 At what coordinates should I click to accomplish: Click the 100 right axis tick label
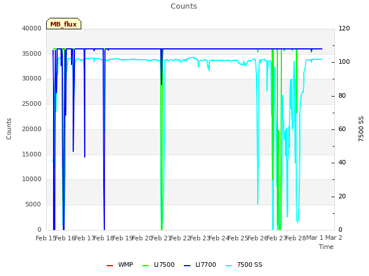tap(344, 62)
